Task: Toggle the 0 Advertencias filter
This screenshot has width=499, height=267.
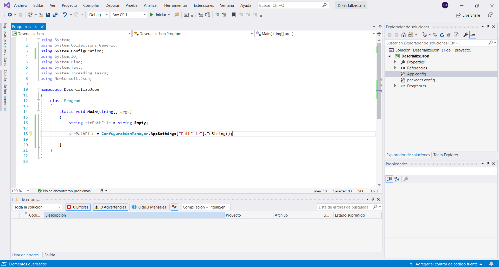Action: 111,207
